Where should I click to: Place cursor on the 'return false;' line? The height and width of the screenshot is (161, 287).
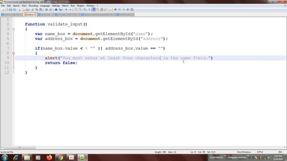61,63
